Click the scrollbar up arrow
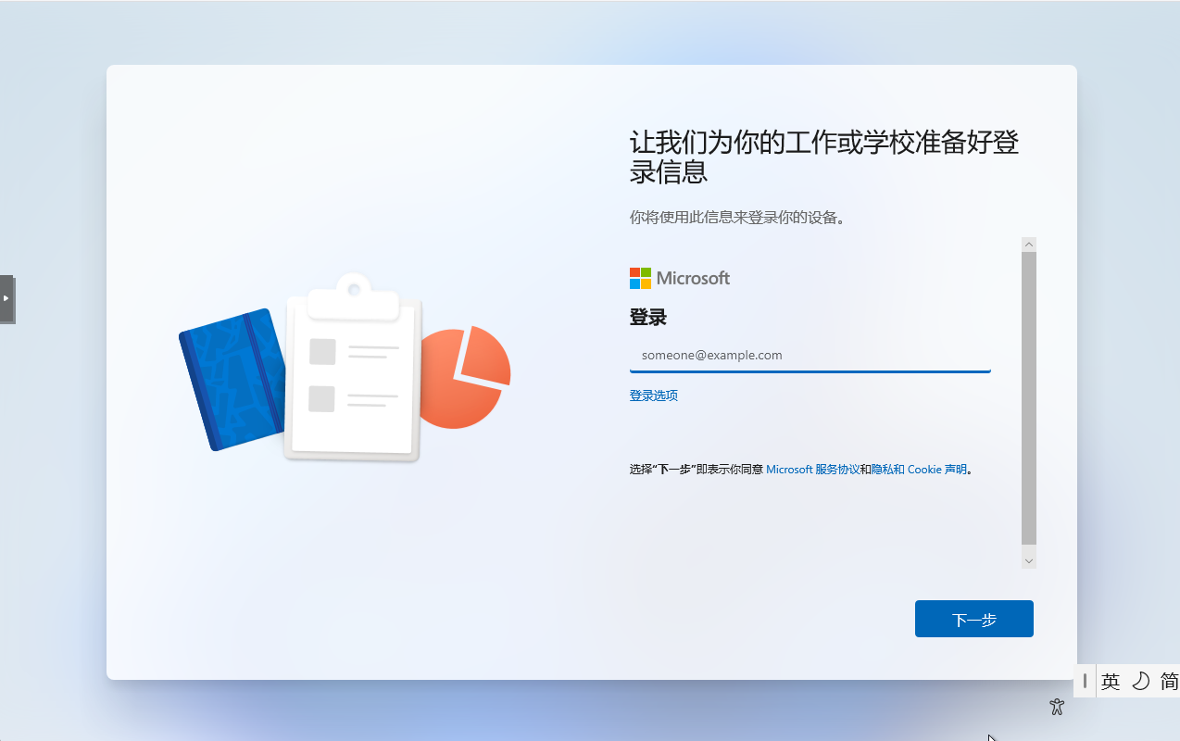Viewport: 1180px width, 741px height. (x=1029, y=245)
